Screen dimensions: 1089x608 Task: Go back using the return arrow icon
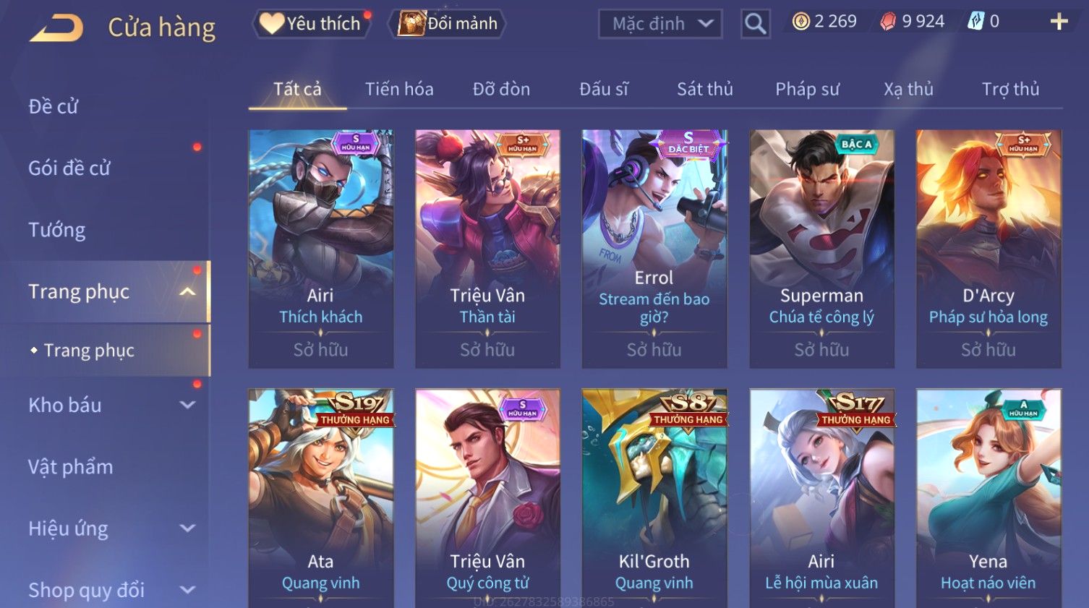coord(56,28)
